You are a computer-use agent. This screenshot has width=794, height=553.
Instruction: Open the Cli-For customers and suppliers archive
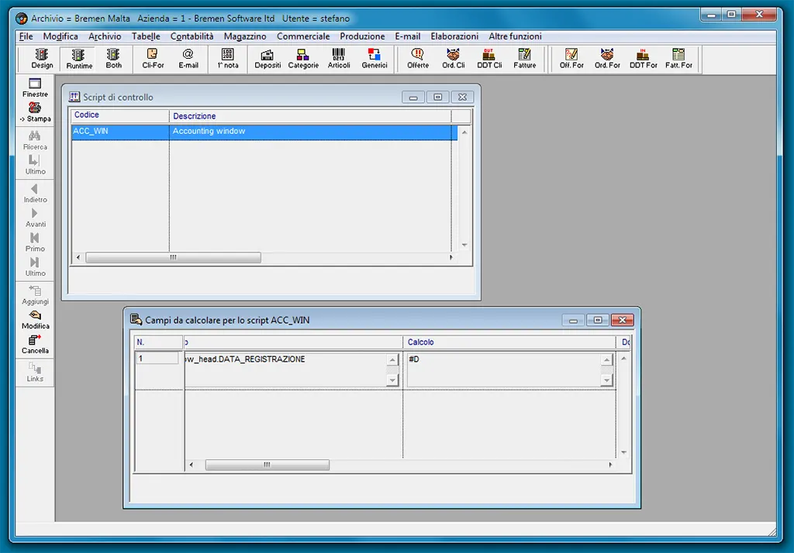tap(153, 59)
